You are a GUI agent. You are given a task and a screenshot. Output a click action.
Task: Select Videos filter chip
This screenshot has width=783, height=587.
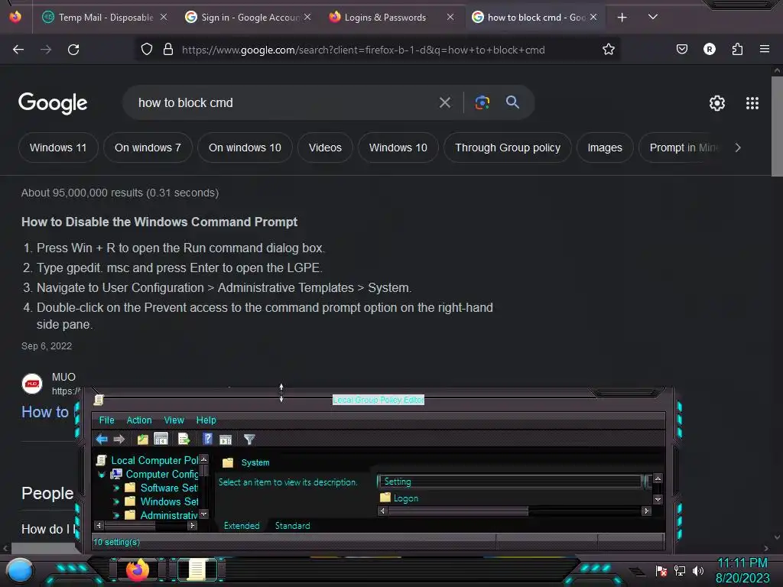coord(325,148)
